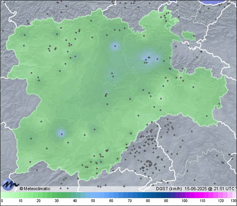The width and height of the screenshot is (237, 206).
Task: Click the blue sea area at the top edge
Action: coord(213,2)
